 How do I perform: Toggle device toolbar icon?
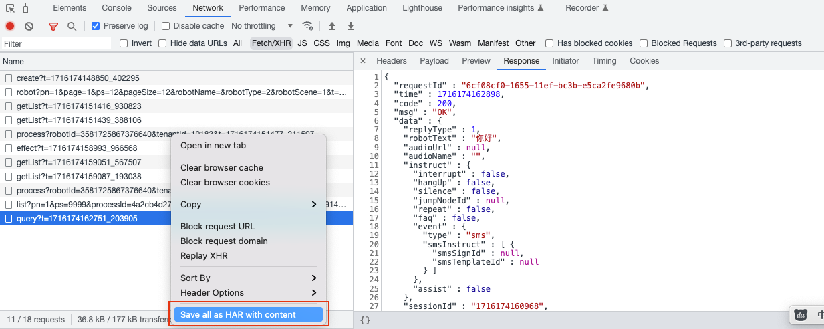pos(28,8)
